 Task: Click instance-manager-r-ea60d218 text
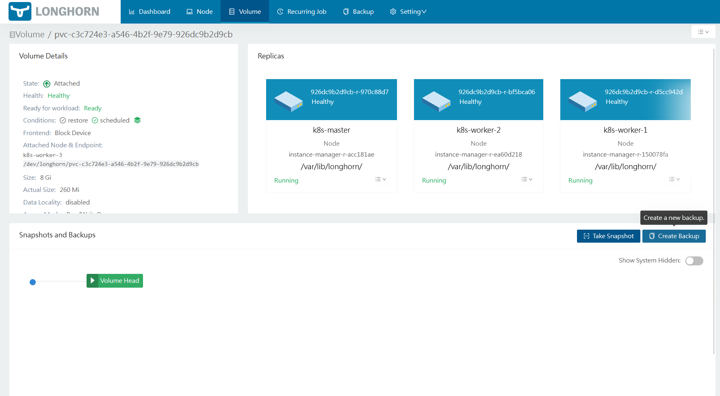click(479, 155)
